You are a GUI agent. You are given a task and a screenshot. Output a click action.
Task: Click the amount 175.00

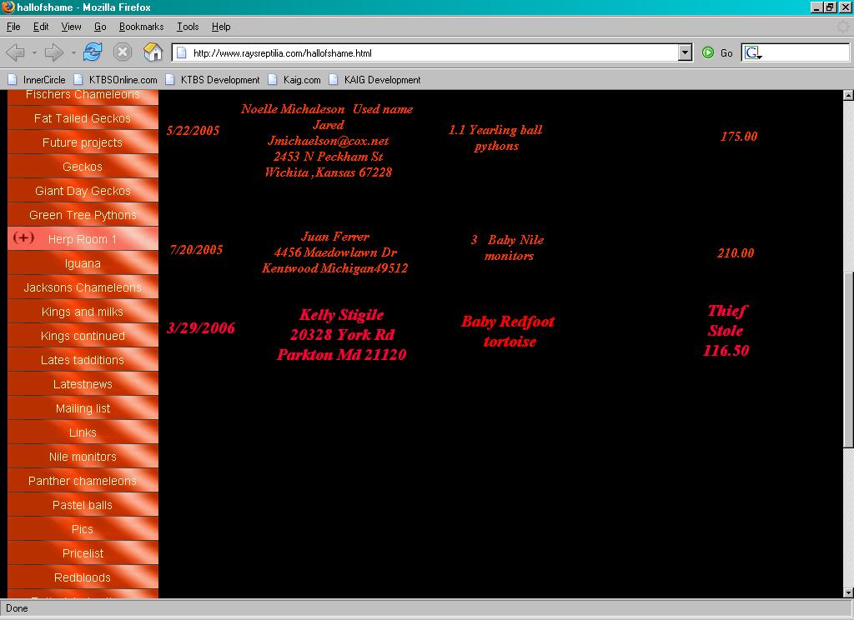pos(739,136)
